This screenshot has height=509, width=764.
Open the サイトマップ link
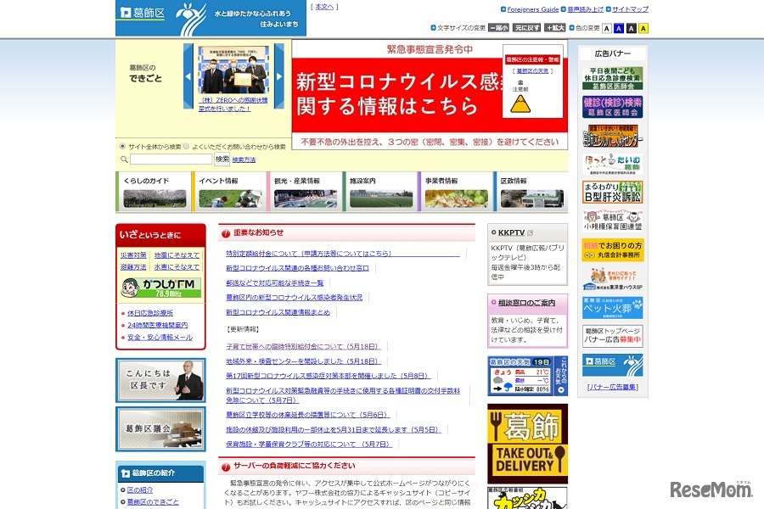click(x=630, y=9)
